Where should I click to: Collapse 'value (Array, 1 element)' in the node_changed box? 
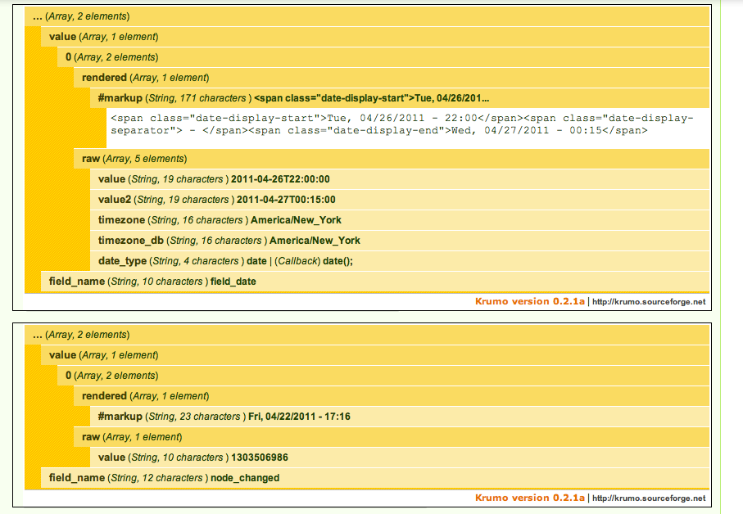(x=375, y=355)
